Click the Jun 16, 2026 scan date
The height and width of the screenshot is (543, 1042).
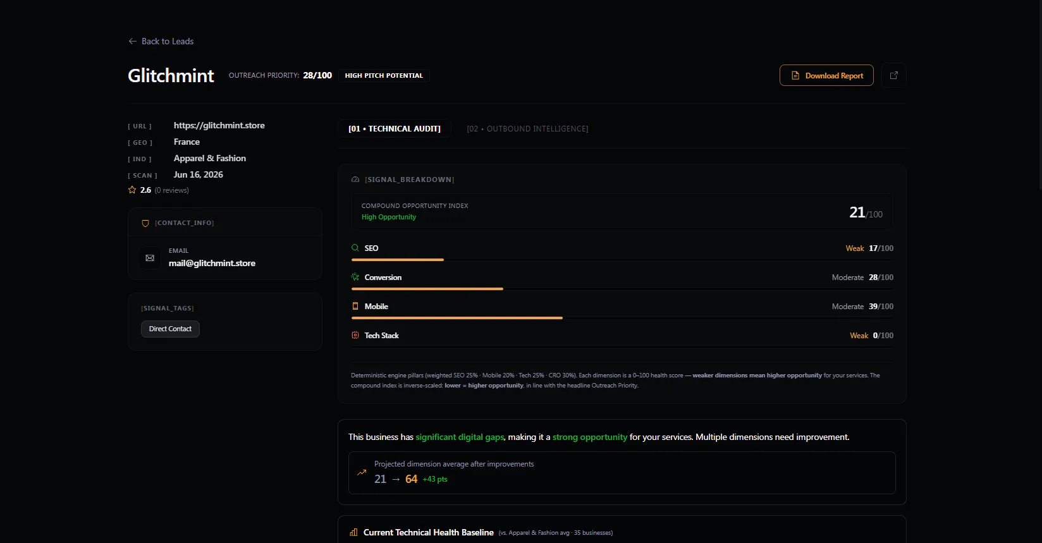pyautogui.click(x=199, y=174)
